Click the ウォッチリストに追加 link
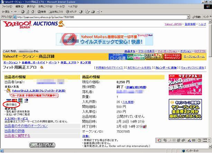The image size is (212, 153). (x=192, y=68)
